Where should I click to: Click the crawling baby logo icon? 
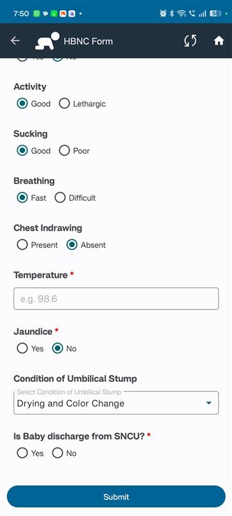pyautogui.click(x=47, y=41)
